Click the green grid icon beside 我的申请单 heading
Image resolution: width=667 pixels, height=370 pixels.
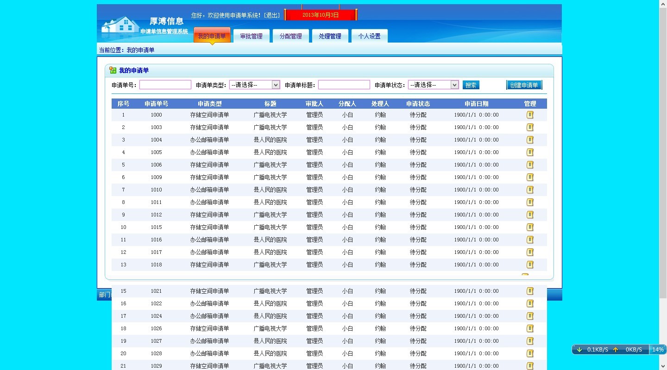113,70
